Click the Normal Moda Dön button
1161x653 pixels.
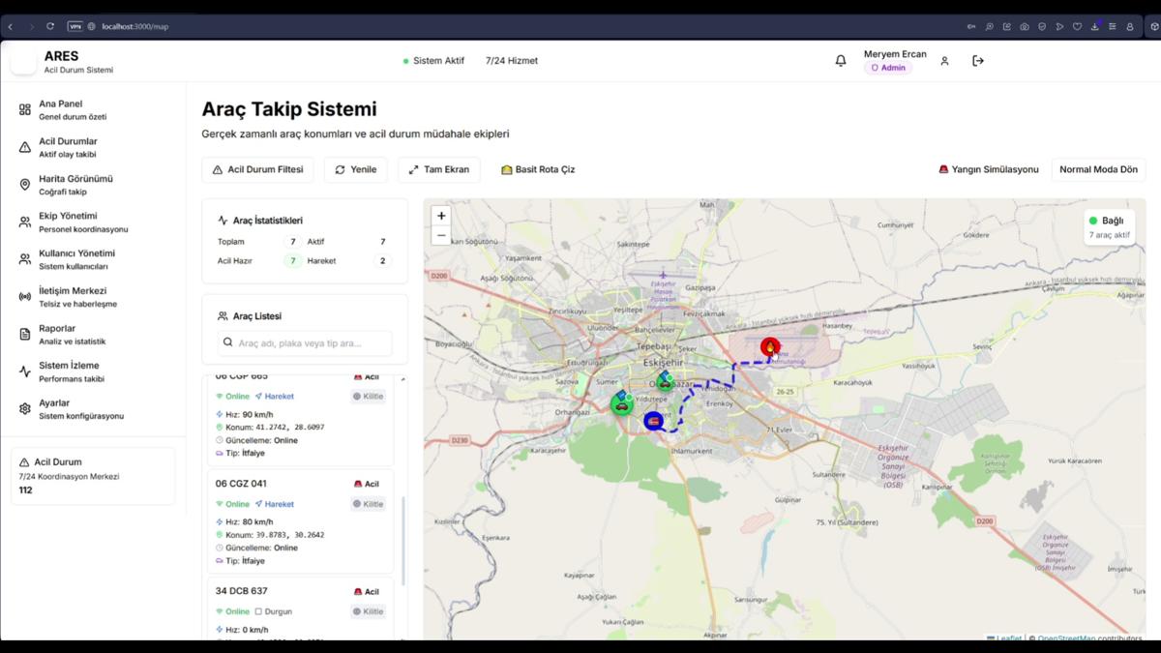point(1098,168)
